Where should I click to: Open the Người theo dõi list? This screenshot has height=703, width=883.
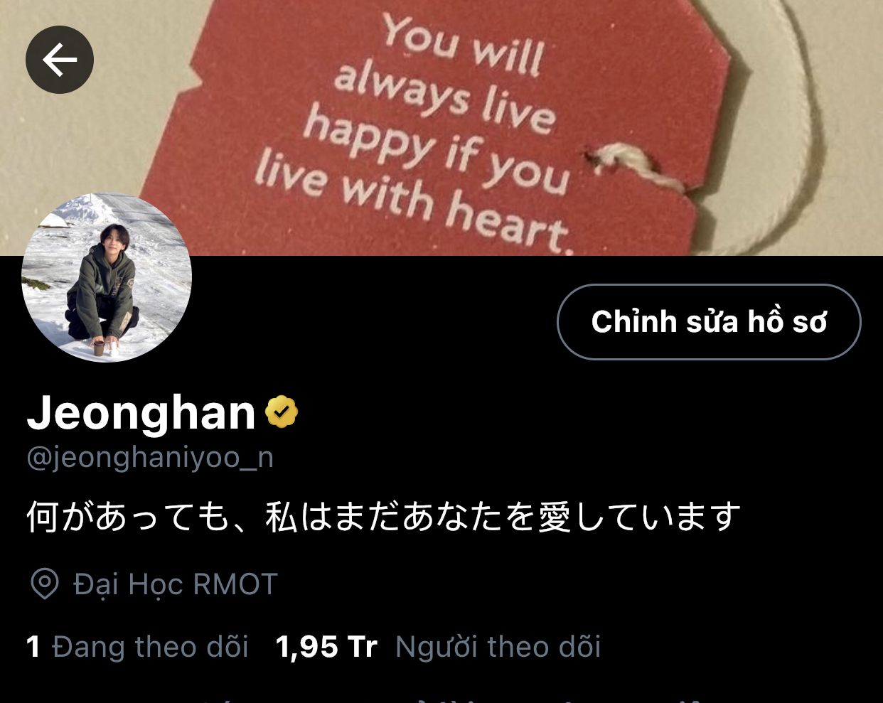point(498,647)
